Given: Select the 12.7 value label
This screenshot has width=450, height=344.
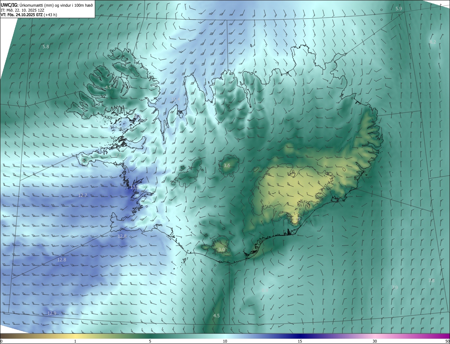Looking at the screenshot, I should (x=82, y=195).
